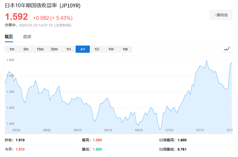
Task: Switch to the 概览 tab
Action: click(x=9, y=37)
